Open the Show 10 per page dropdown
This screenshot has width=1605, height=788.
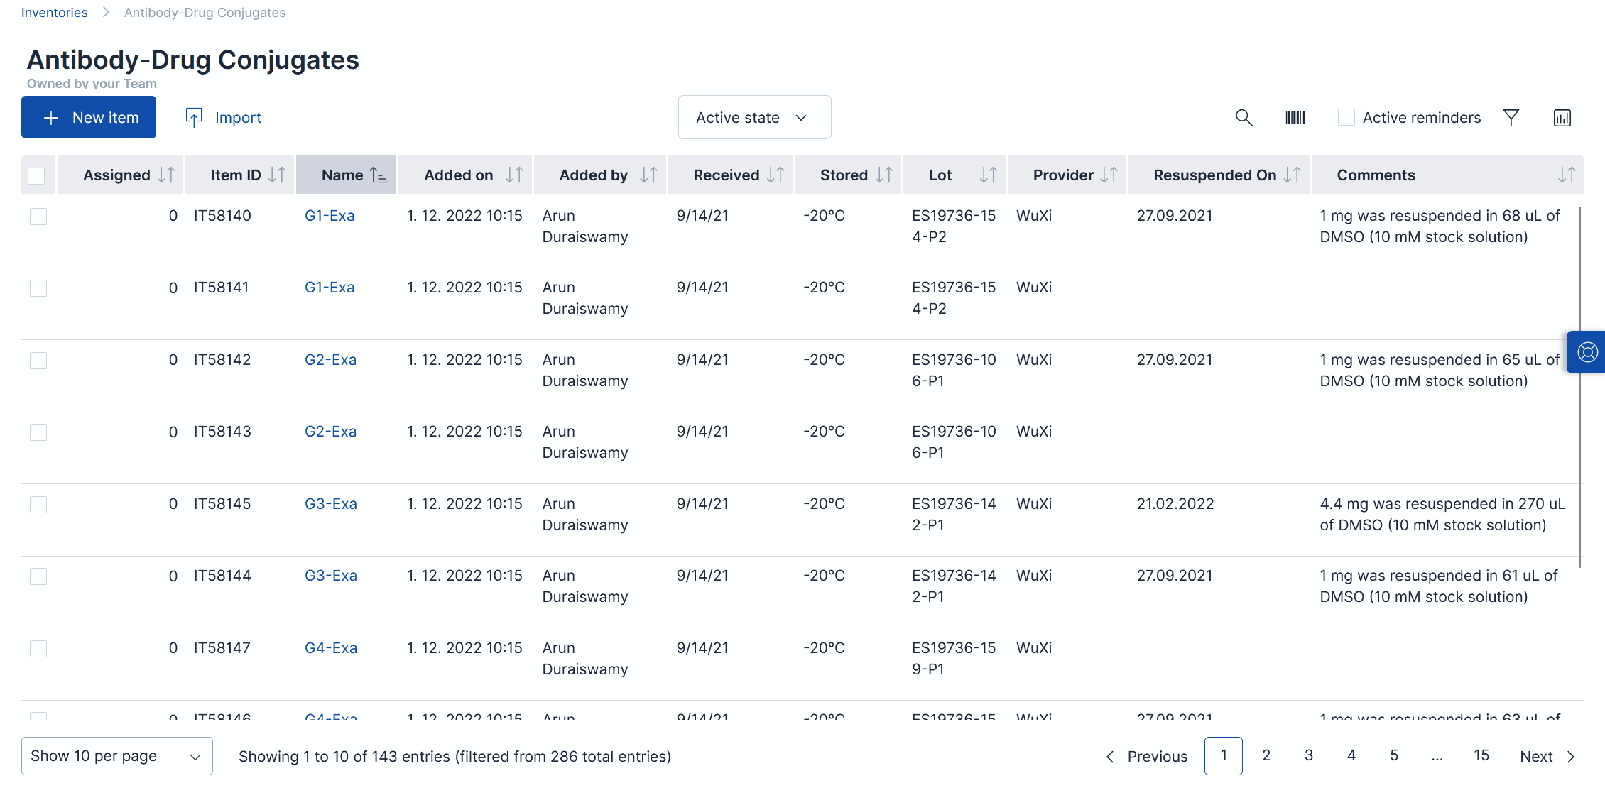(x=117, y=756)
